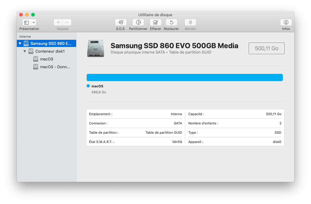
Task: Select the macOS volume in sidebar
Action: 46,59
